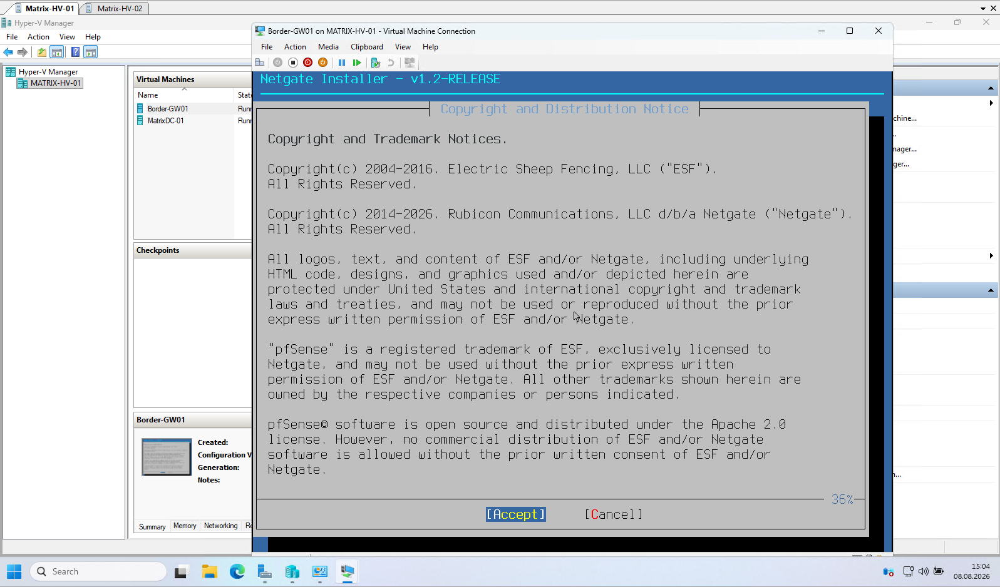Click volume speaker tray icon
This screenshot has width=1000, height=587.
coord(924,571)
